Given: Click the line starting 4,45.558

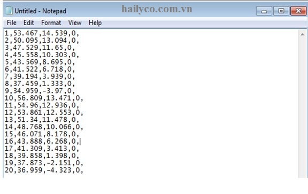Looking at the screenshot, I should pos(42,55).
